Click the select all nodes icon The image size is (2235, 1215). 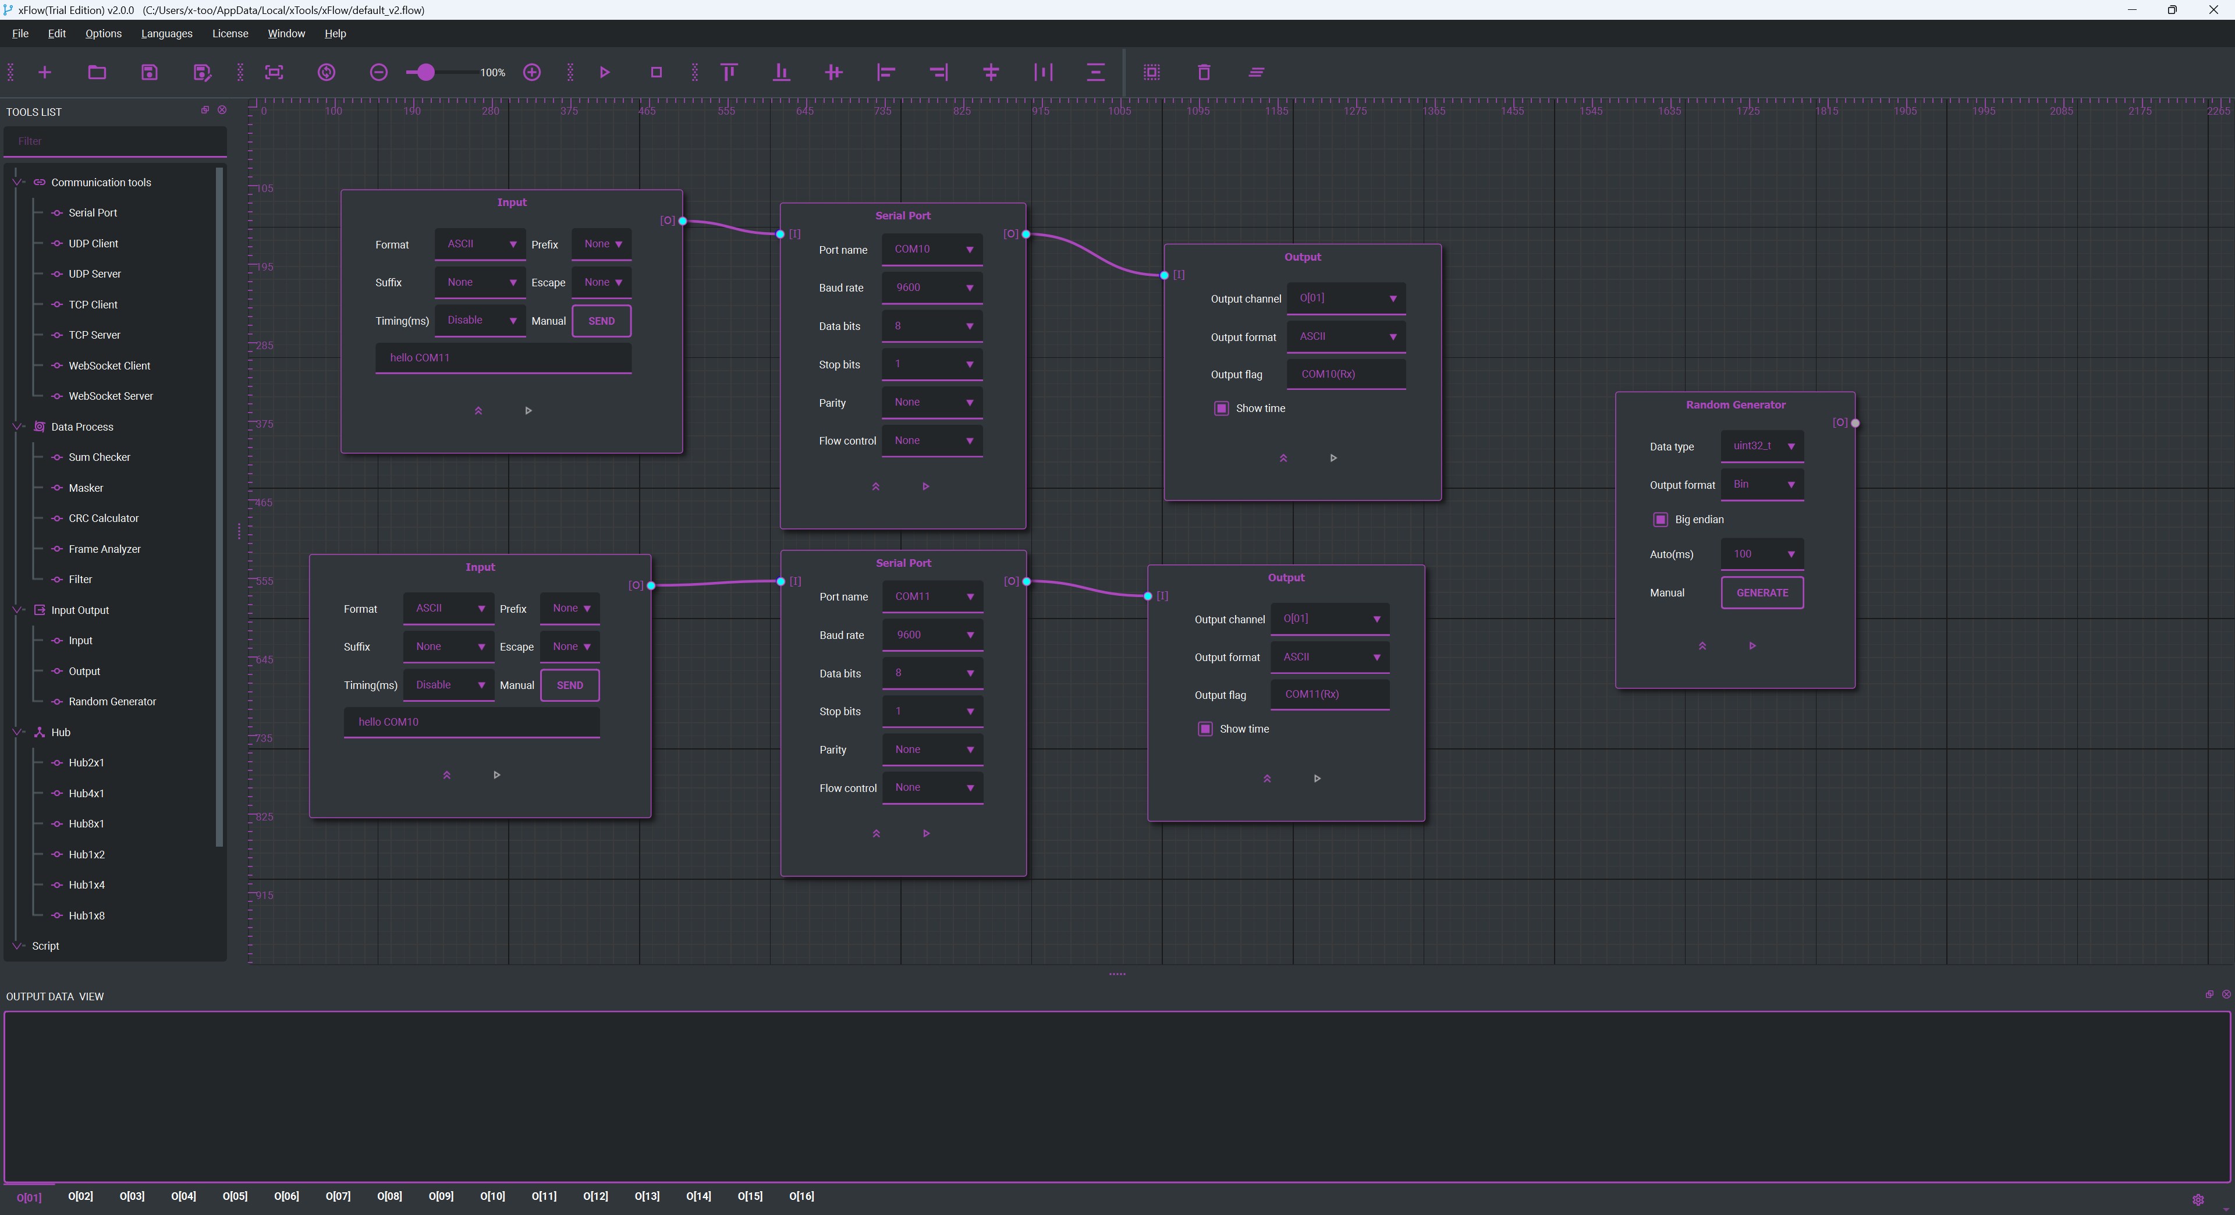point(1151,73)
